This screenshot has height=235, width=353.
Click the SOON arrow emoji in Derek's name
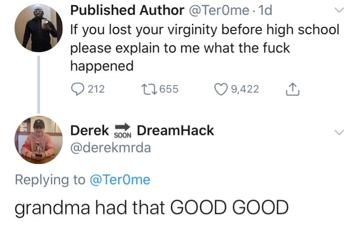point(123,131)
